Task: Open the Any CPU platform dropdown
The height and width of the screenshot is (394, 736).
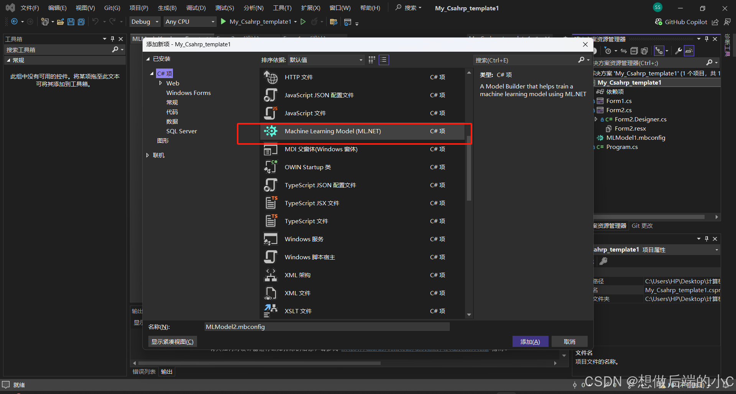Action: coord(190,22)
